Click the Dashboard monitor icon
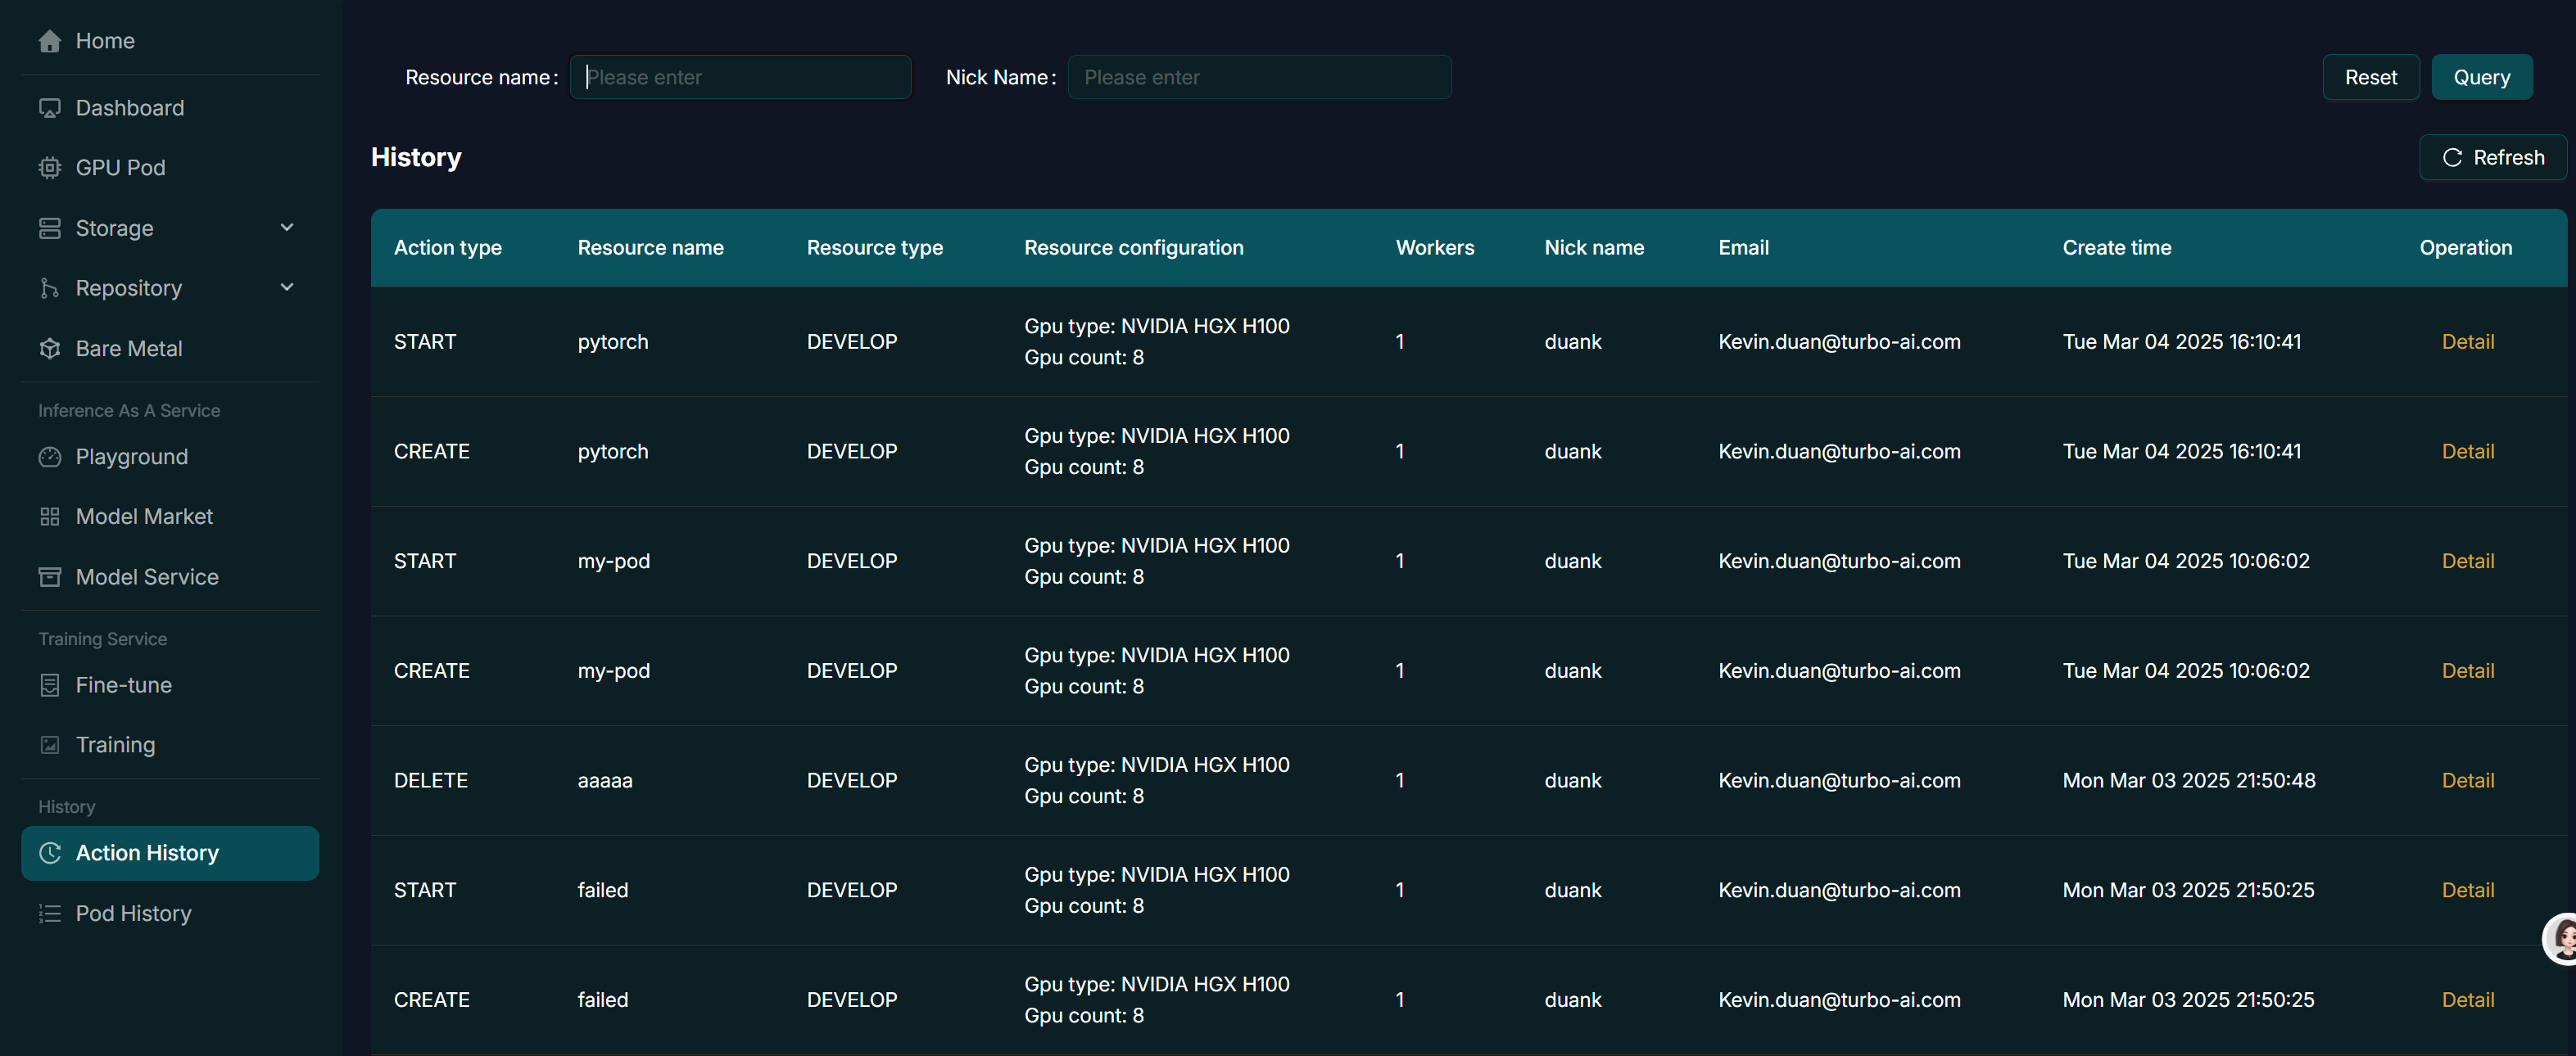This screenshot has width=2576, height=1056. click(x=49, y=108)
